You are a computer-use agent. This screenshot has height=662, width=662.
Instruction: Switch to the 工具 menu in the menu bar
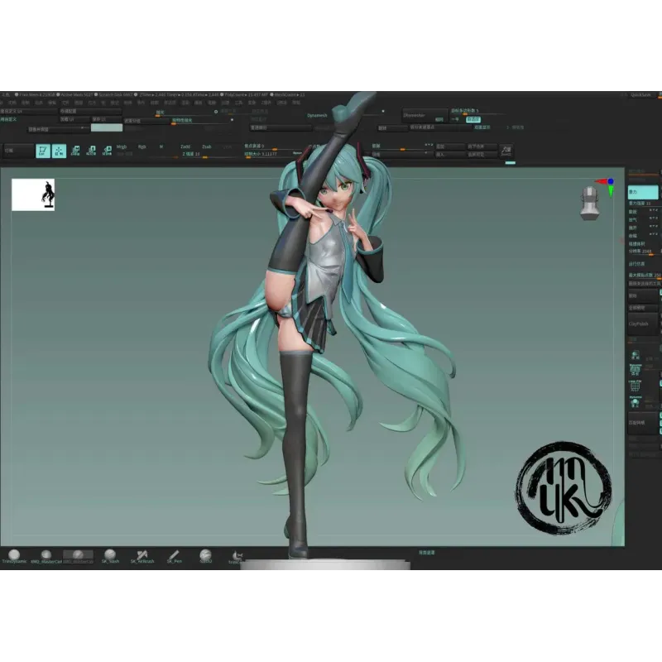click(238, 103)
